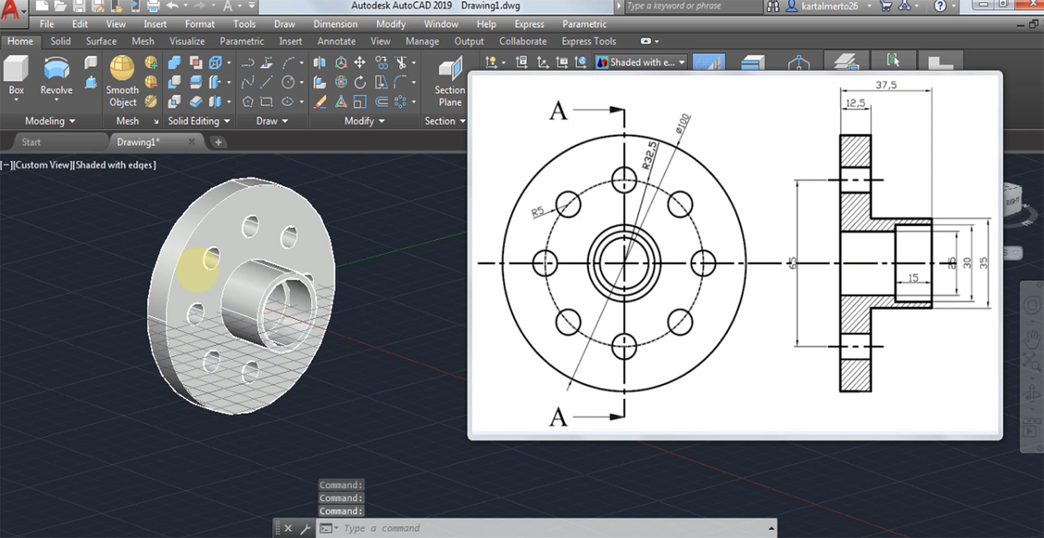Close the Drawing1 file tab
The width and height of the screenshot is (1044, 538).
(x=192, y=142)
